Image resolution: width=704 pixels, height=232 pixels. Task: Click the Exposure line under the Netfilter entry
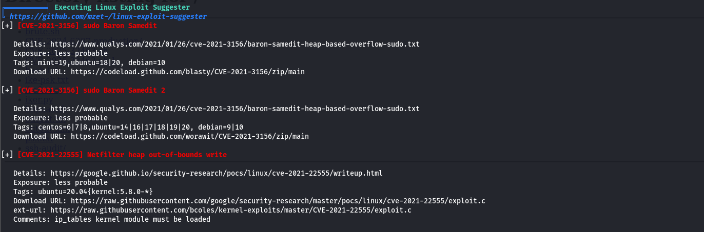click(x=61, y=182)
